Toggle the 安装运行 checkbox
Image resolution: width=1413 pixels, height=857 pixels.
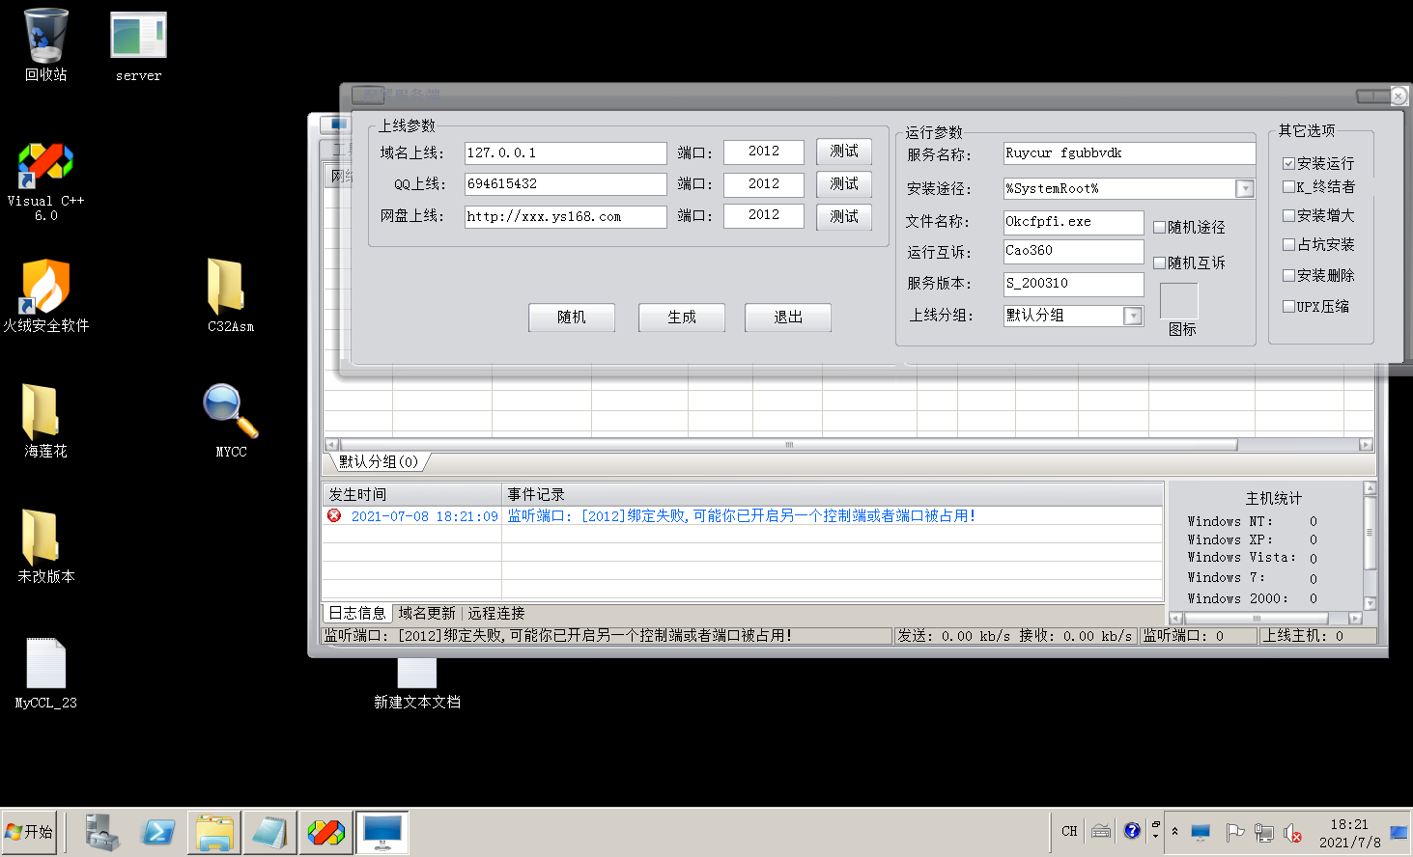[x=1288, y=163]
